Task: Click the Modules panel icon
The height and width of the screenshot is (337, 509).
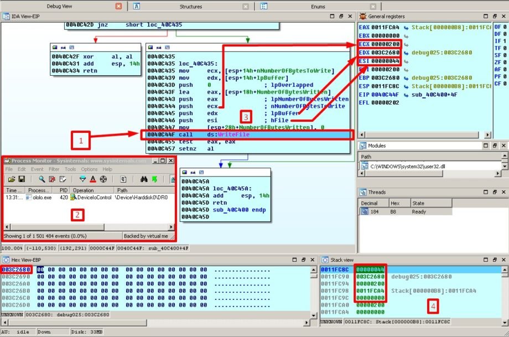Action: (x=363, y=146)
